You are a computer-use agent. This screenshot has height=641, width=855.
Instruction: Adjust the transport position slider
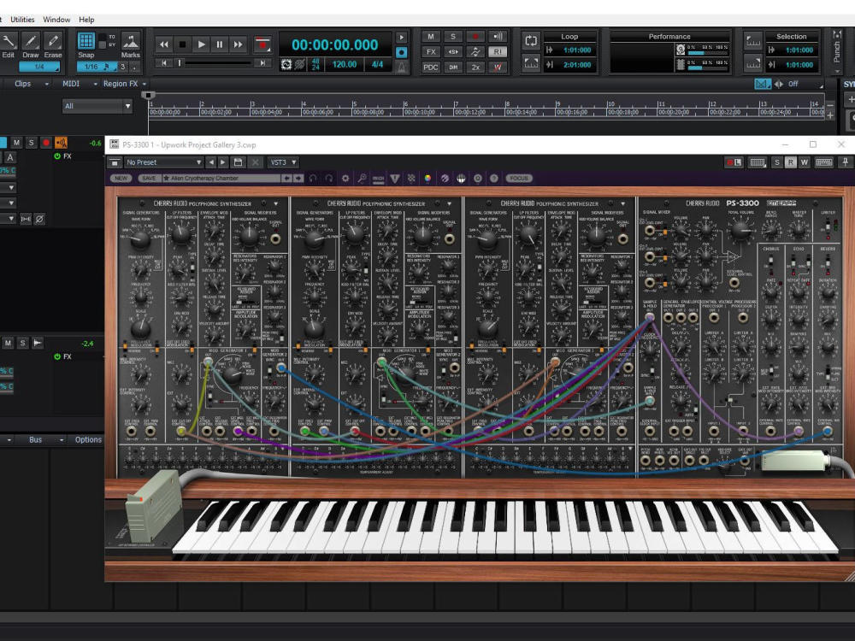[x=215, y=63]
